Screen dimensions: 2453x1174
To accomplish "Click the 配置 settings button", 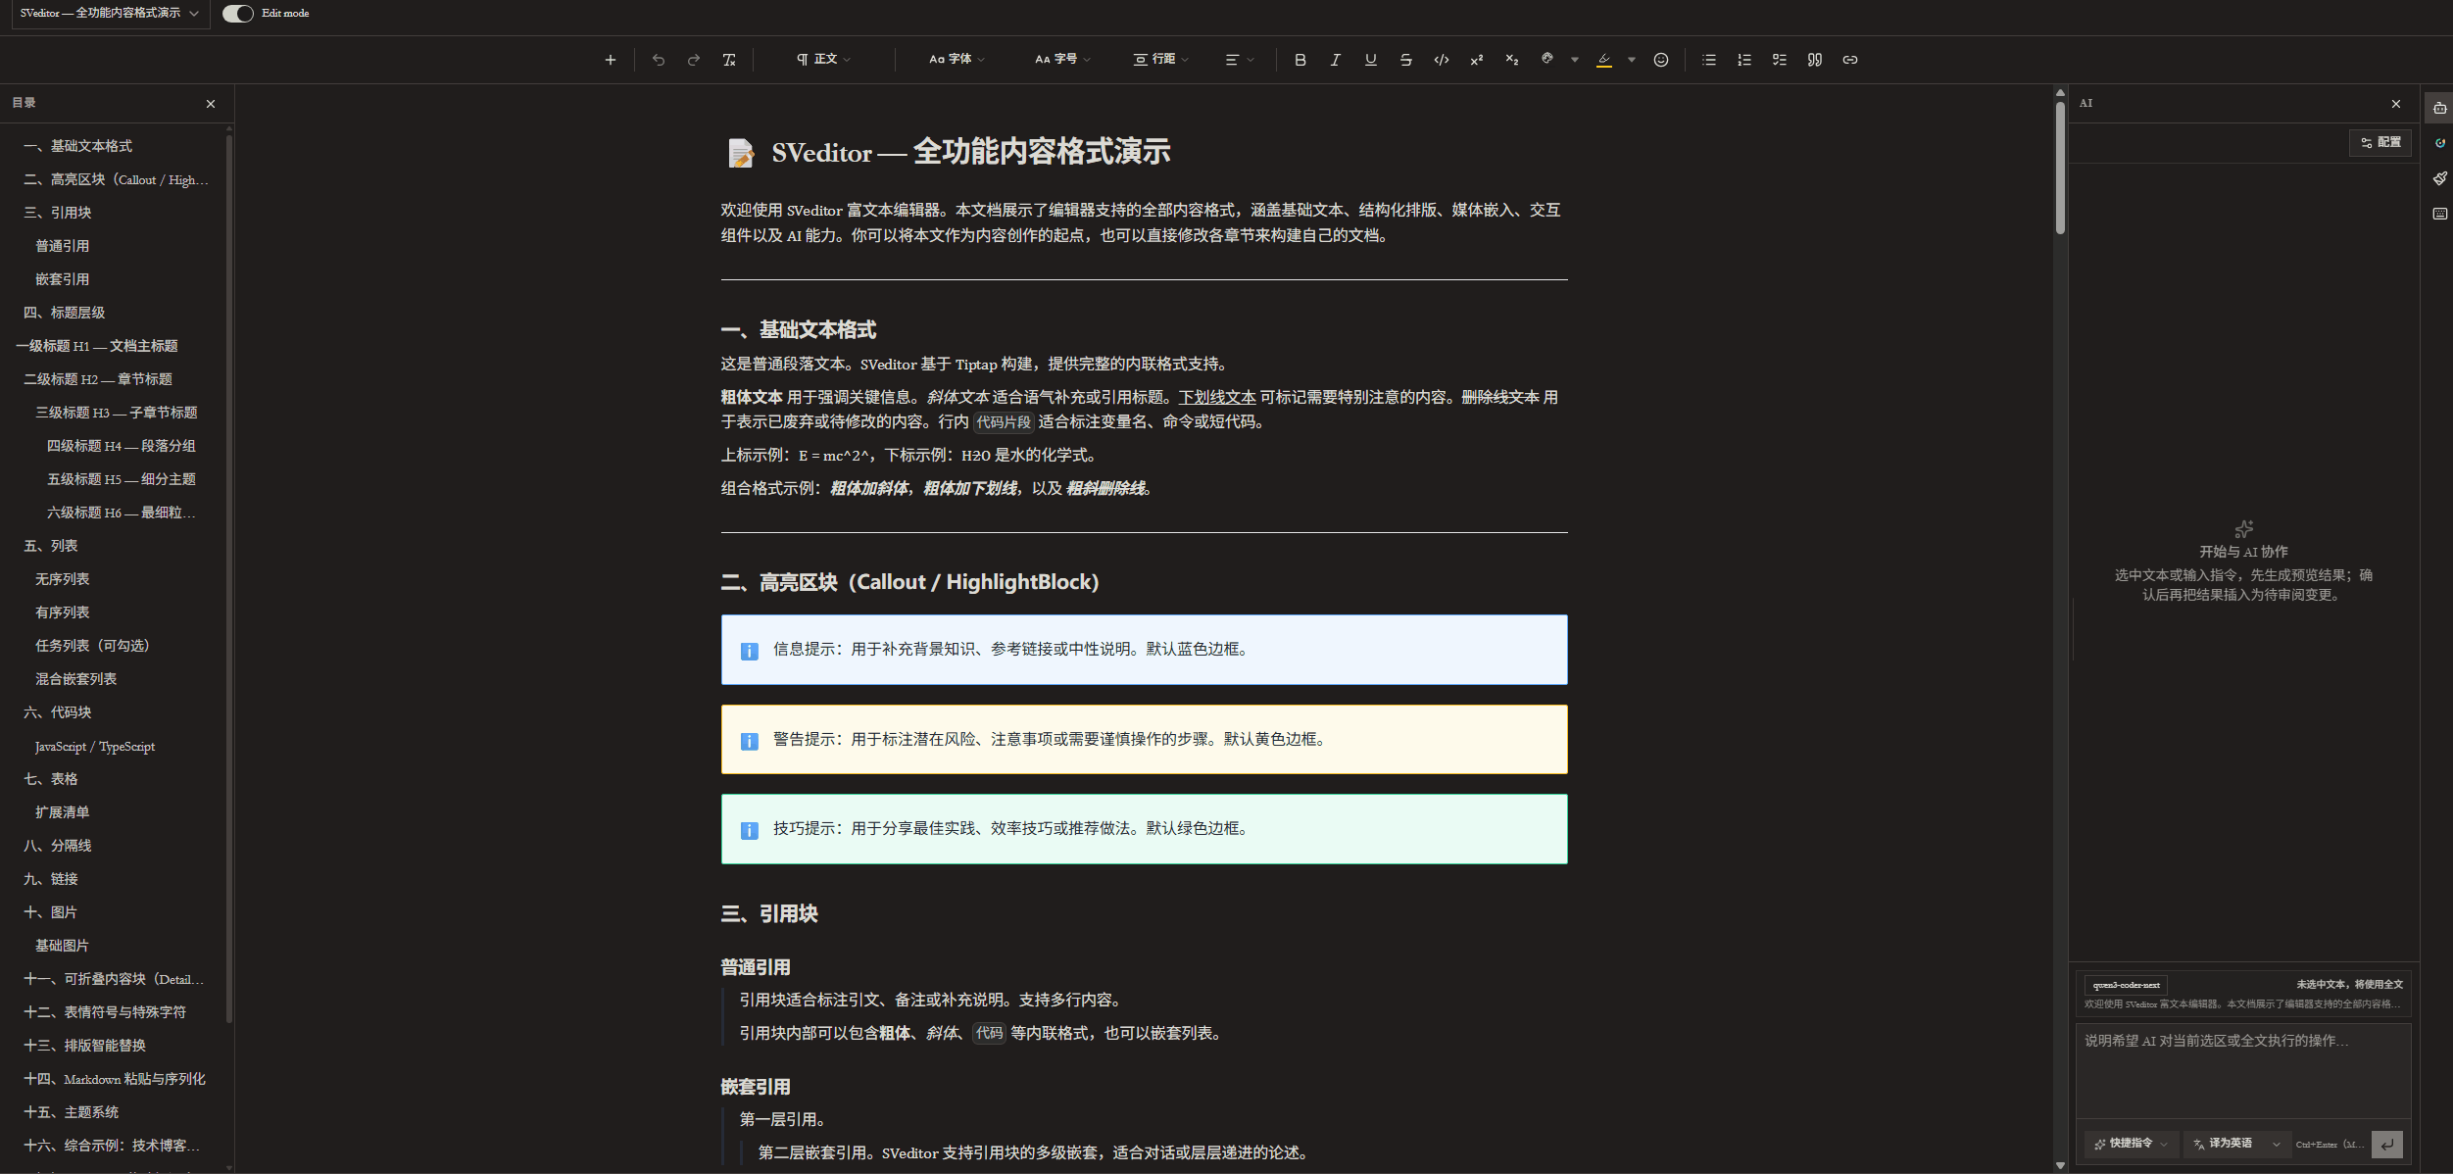I will tap(2380, 143).
